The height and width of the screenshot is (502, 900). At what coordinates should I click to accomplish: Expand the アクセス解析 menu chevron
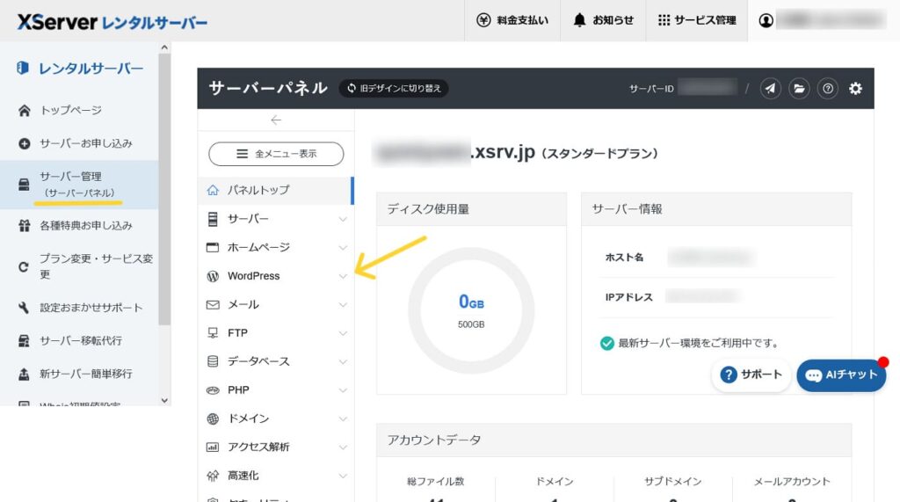coord(343,447)
